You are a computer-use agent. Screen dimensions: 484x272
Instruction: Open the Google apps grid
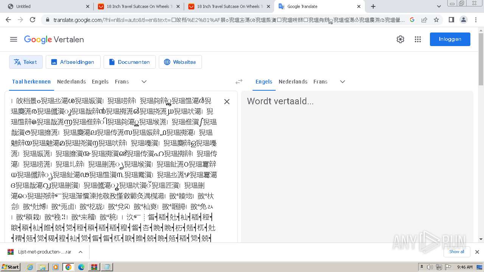tap(418, 39)
